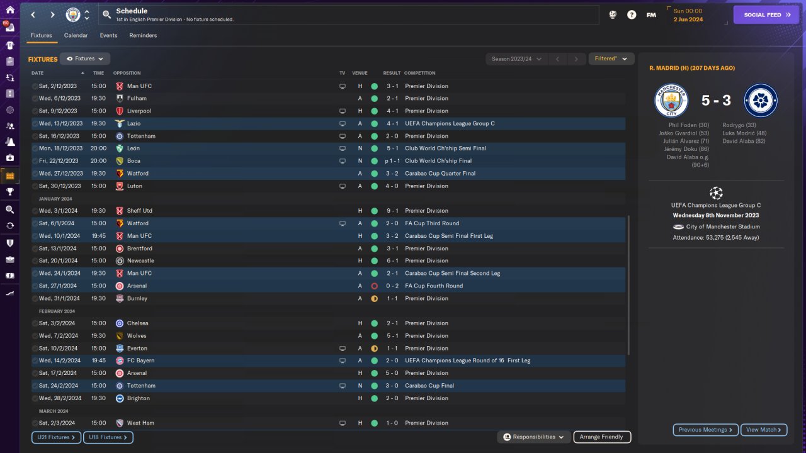Click the View Match button

tap(764, 430)
